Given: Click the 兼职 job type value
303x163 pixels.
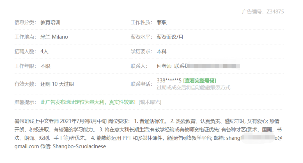Looking at the screenshot, I should [x=162, y=22].
